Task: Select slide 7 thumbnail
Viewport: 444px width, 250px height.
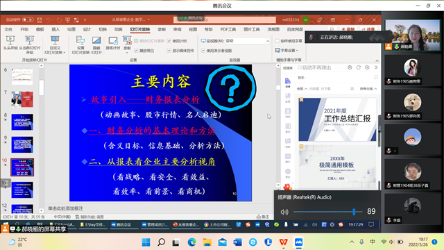Action: (22, 99)
